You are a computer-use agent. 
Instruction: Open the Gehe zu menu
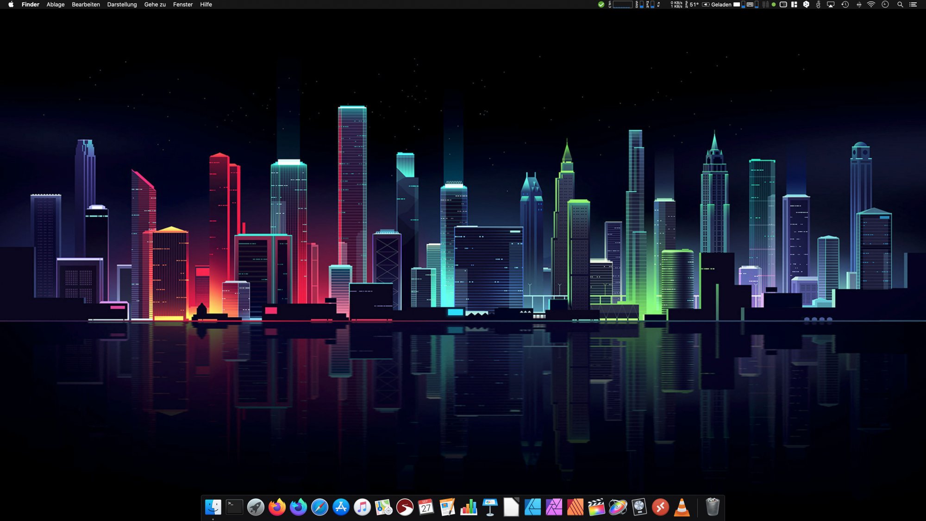pos(155,5)
